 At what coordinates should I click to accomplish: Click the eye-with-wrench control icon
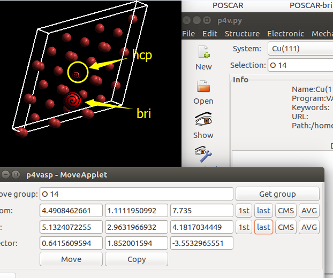204,154
